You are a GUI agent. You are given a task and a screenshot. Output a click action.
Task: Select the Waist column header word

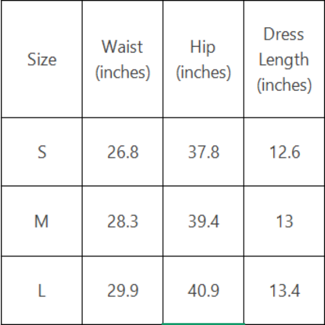point(122,47)
